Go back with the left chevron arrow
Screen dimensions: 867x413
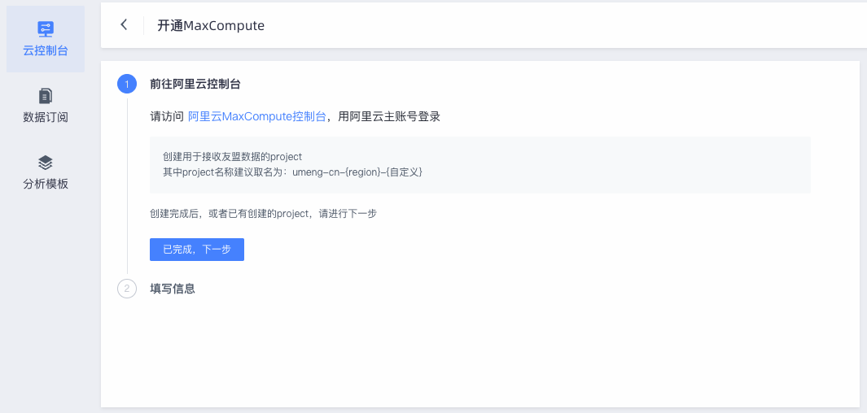click(x=124, y=25)
